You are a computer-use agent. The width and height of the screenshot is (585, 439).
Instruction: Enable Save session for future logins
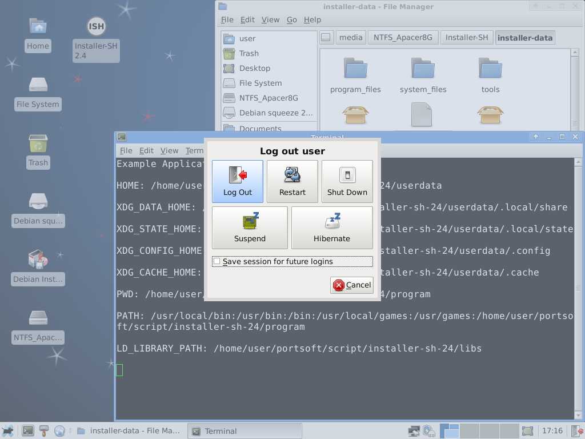pos(292,261)
